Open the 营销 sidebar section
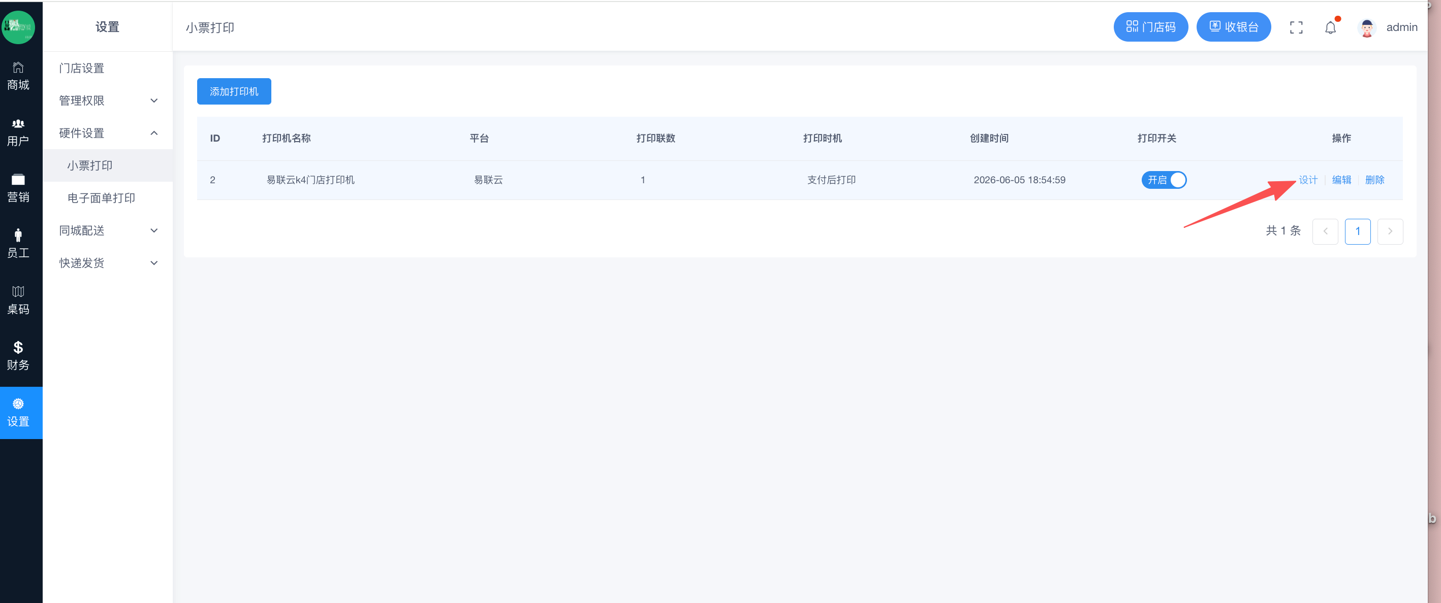Image resolution: width=1441 pixels, height=603 pixels. [x=18, y=188]
